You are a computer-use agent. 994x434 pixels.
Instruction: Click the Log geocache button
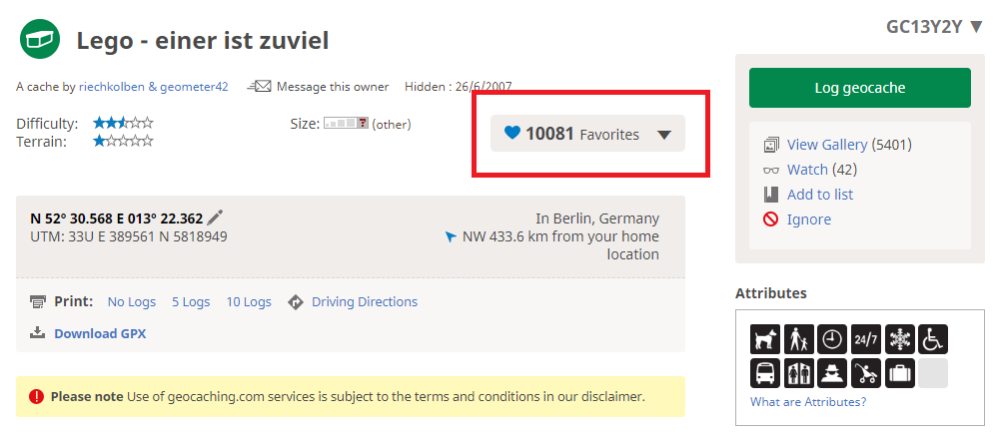pyautogui.click(x=859, y=88)
